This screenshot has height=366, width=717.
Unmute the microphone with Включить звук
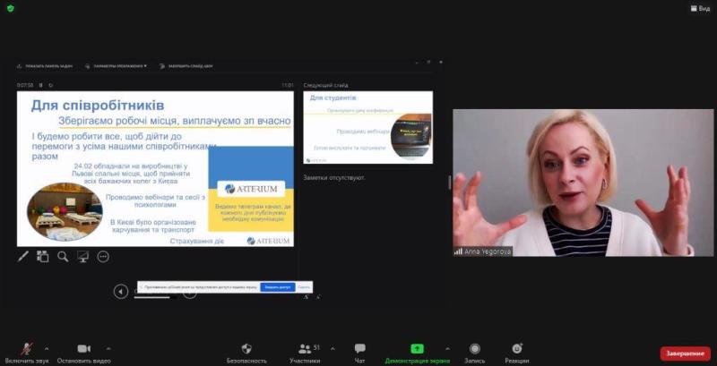27,353
